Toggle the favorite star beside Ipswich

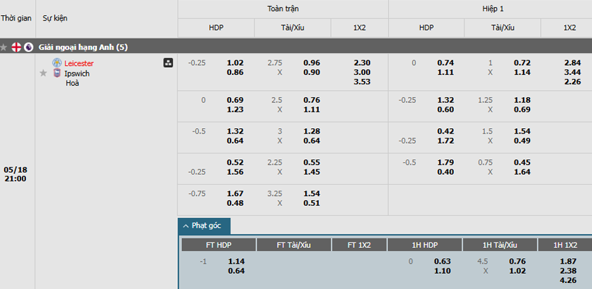pos(43,73)
